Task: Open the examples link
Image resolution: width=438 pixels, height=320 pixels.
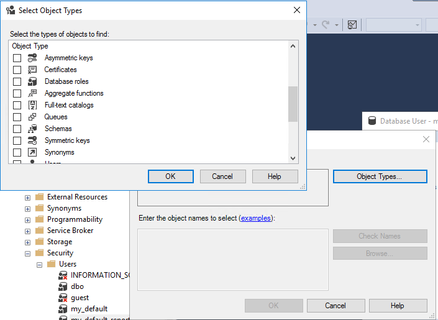Action: (x=256, y=218)
